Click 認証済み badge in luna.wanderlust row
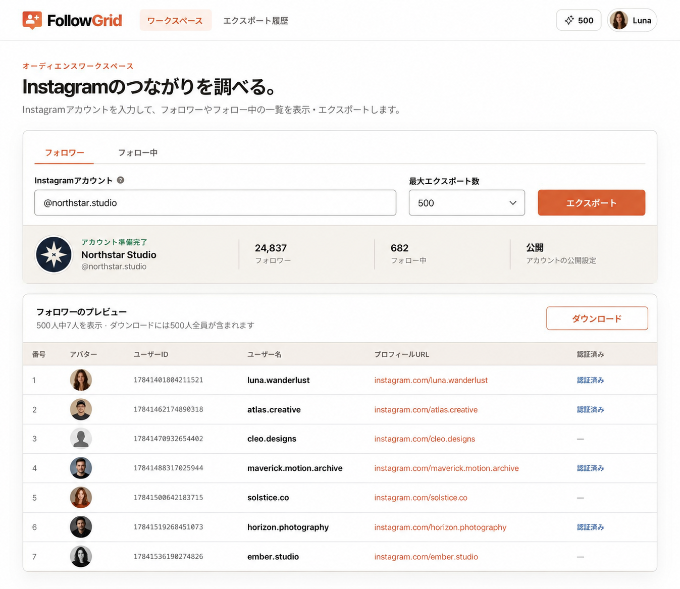Viewport: 680px width, 589px height. (x=591, y=380)
